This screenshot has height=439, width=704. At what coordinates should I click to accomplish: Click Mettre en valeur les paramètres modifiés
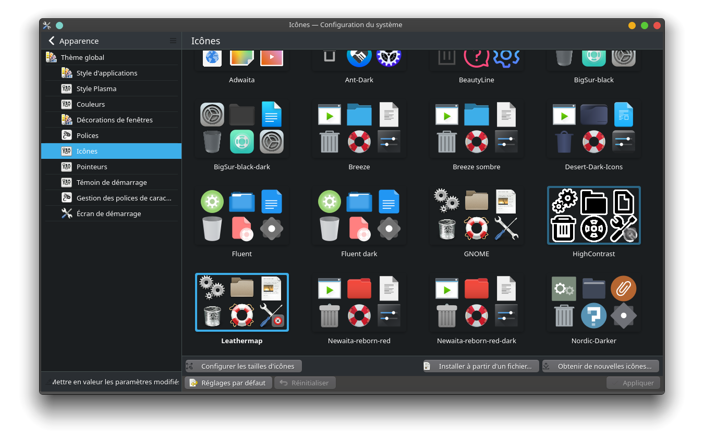(x=112, y=382)
